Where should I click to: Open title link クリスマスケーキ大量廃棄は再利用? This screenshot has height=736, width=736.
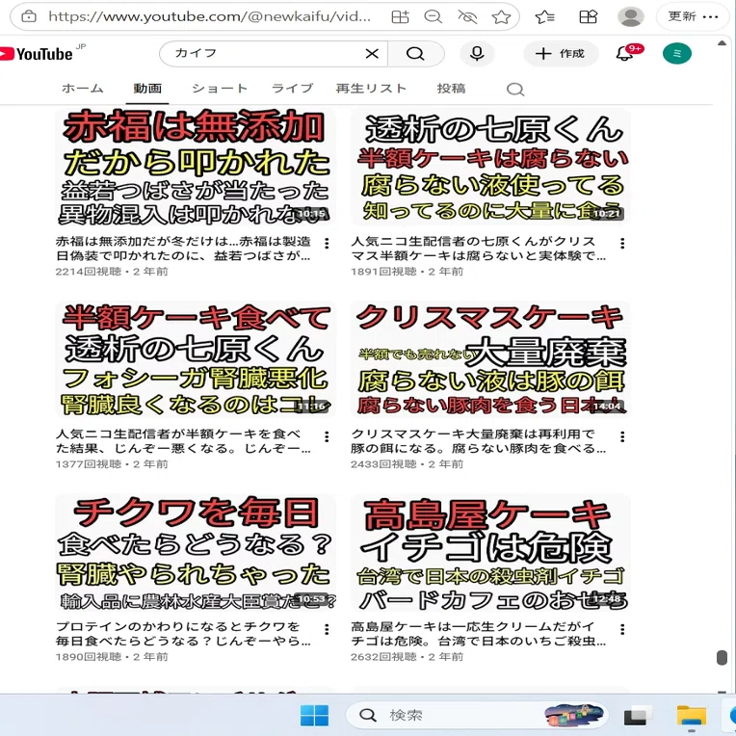(x=479, y=441)
